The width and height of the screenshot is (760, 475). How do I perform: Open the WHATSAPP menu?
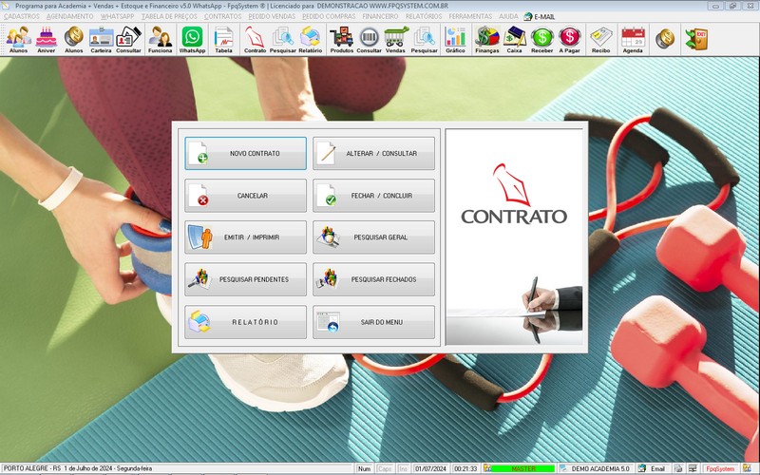(x=117, y=16)
